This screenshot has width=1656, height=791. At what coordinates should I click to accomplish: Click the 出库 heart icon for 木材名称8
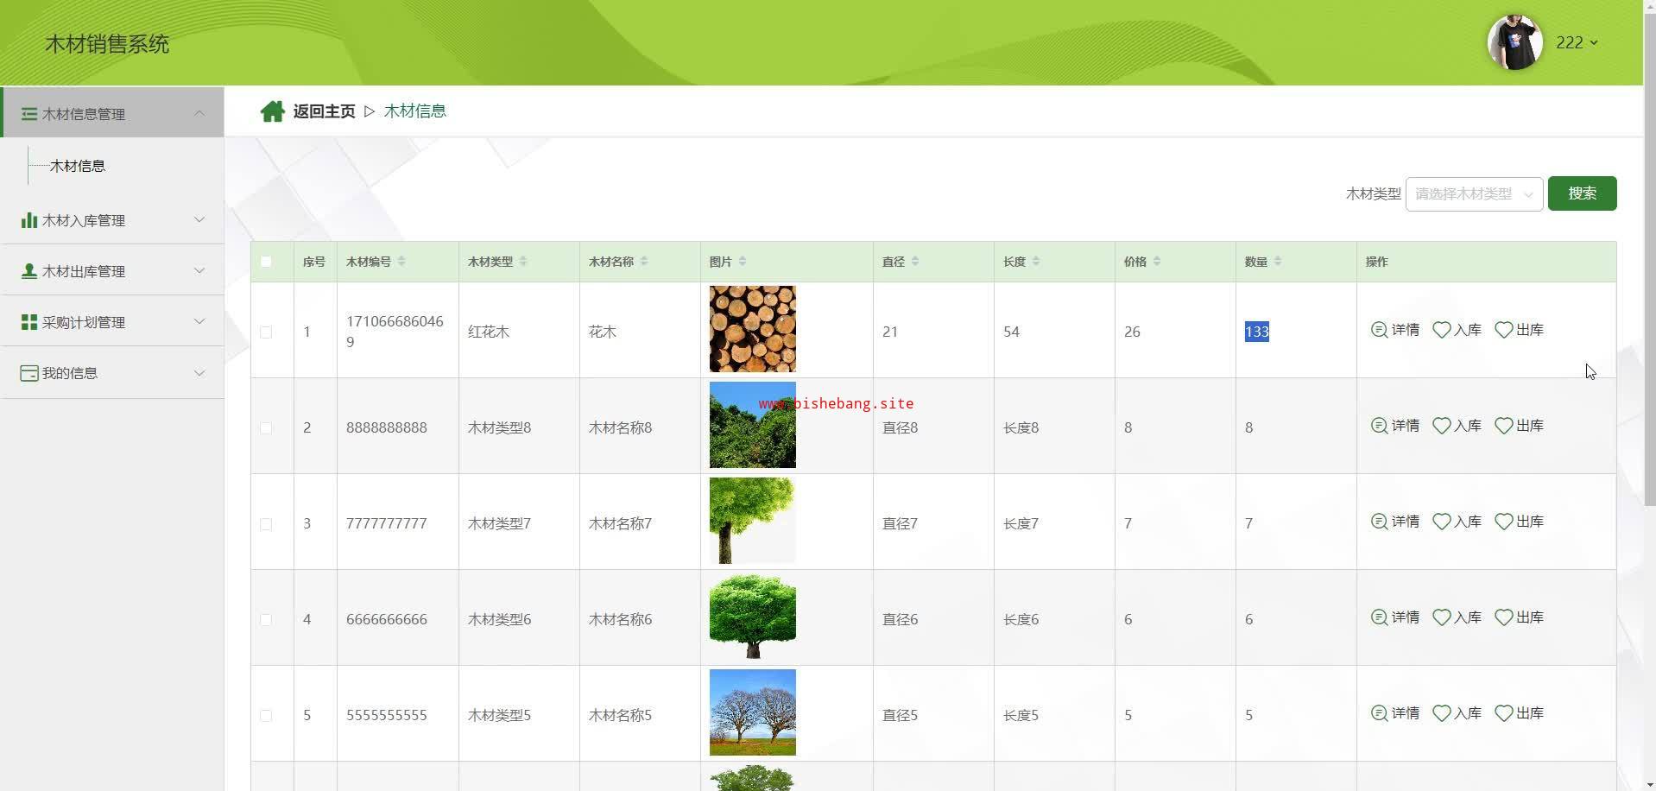(x=1503, y=426)
